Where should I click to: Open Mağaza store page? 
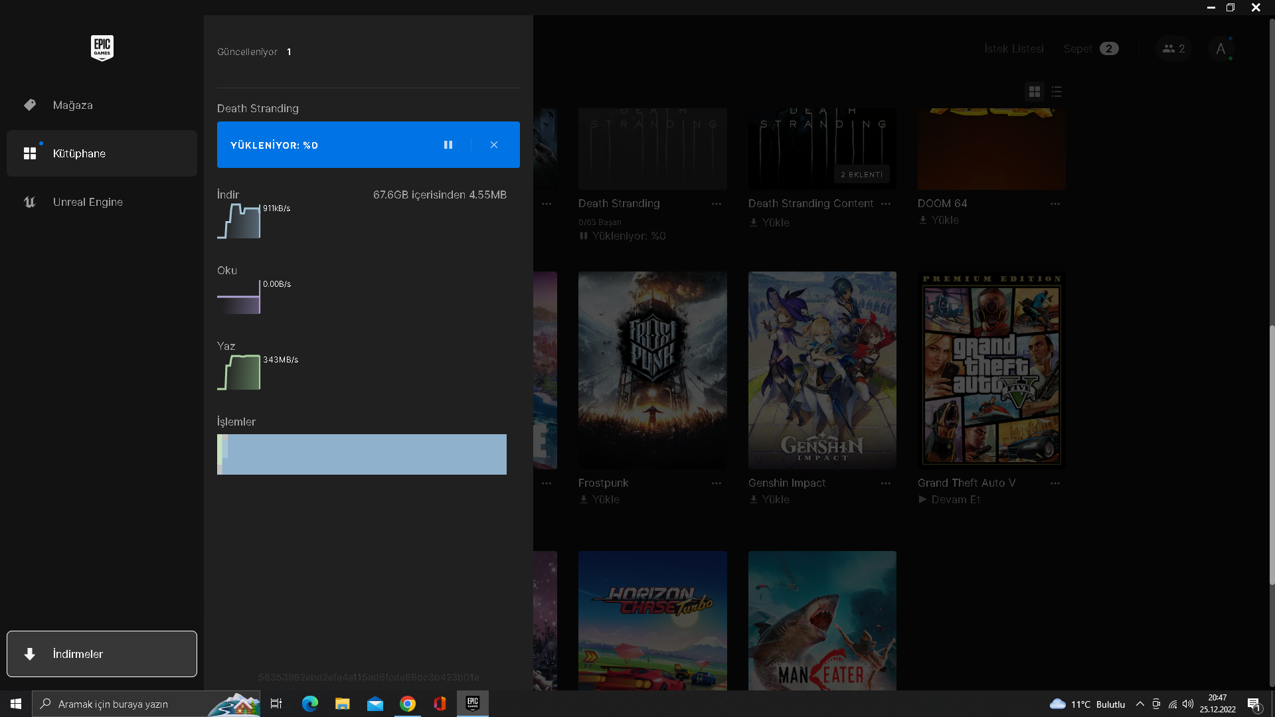[x=73, y=105]
